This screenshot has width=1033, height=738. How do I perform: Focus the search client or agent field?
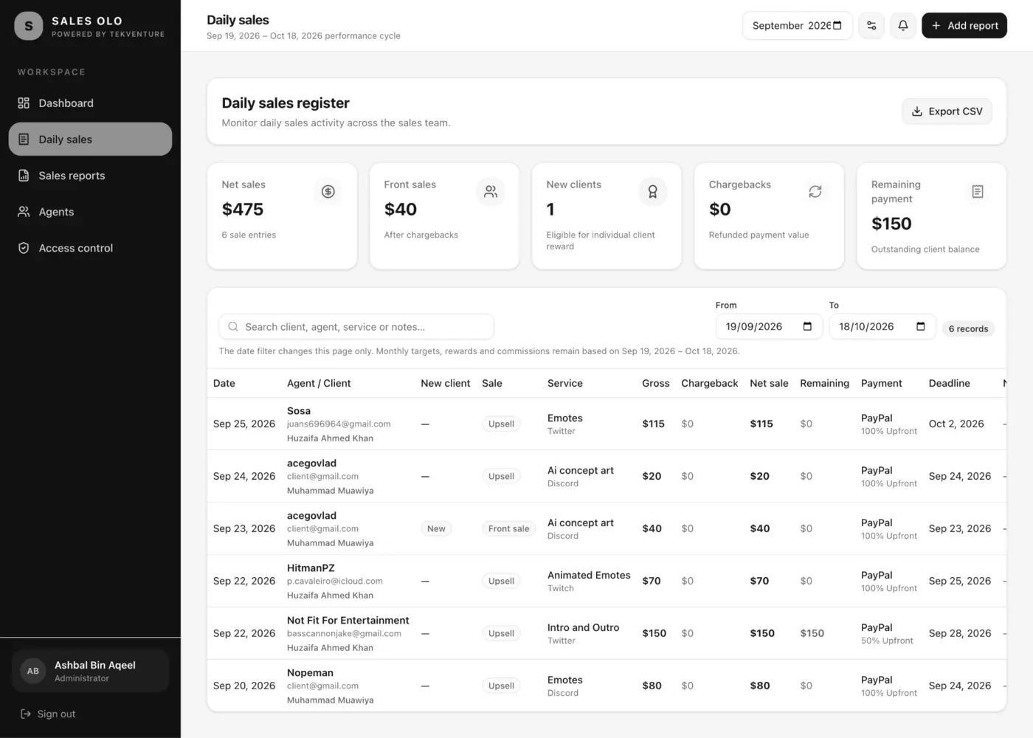(x=356, y=327)
